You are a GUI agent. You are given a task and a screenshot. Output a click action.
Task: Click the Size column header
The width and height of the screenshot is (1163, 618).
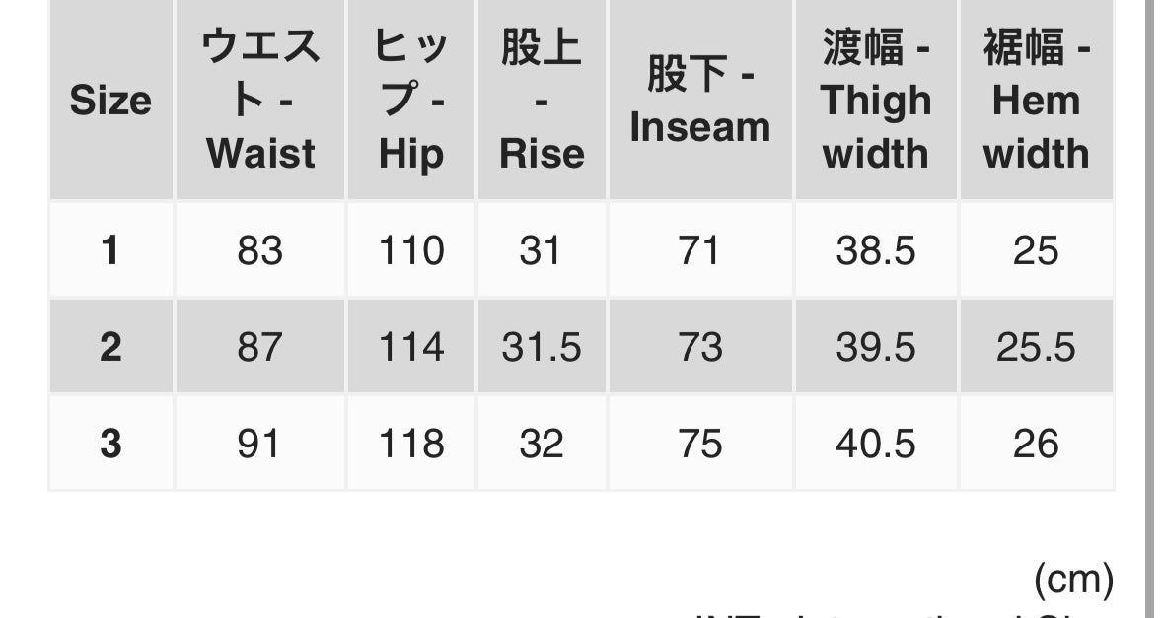(110, 101)
